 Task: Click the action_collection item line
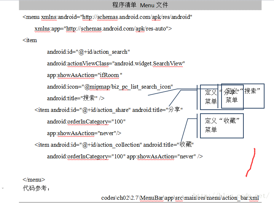tap(114, 145)
